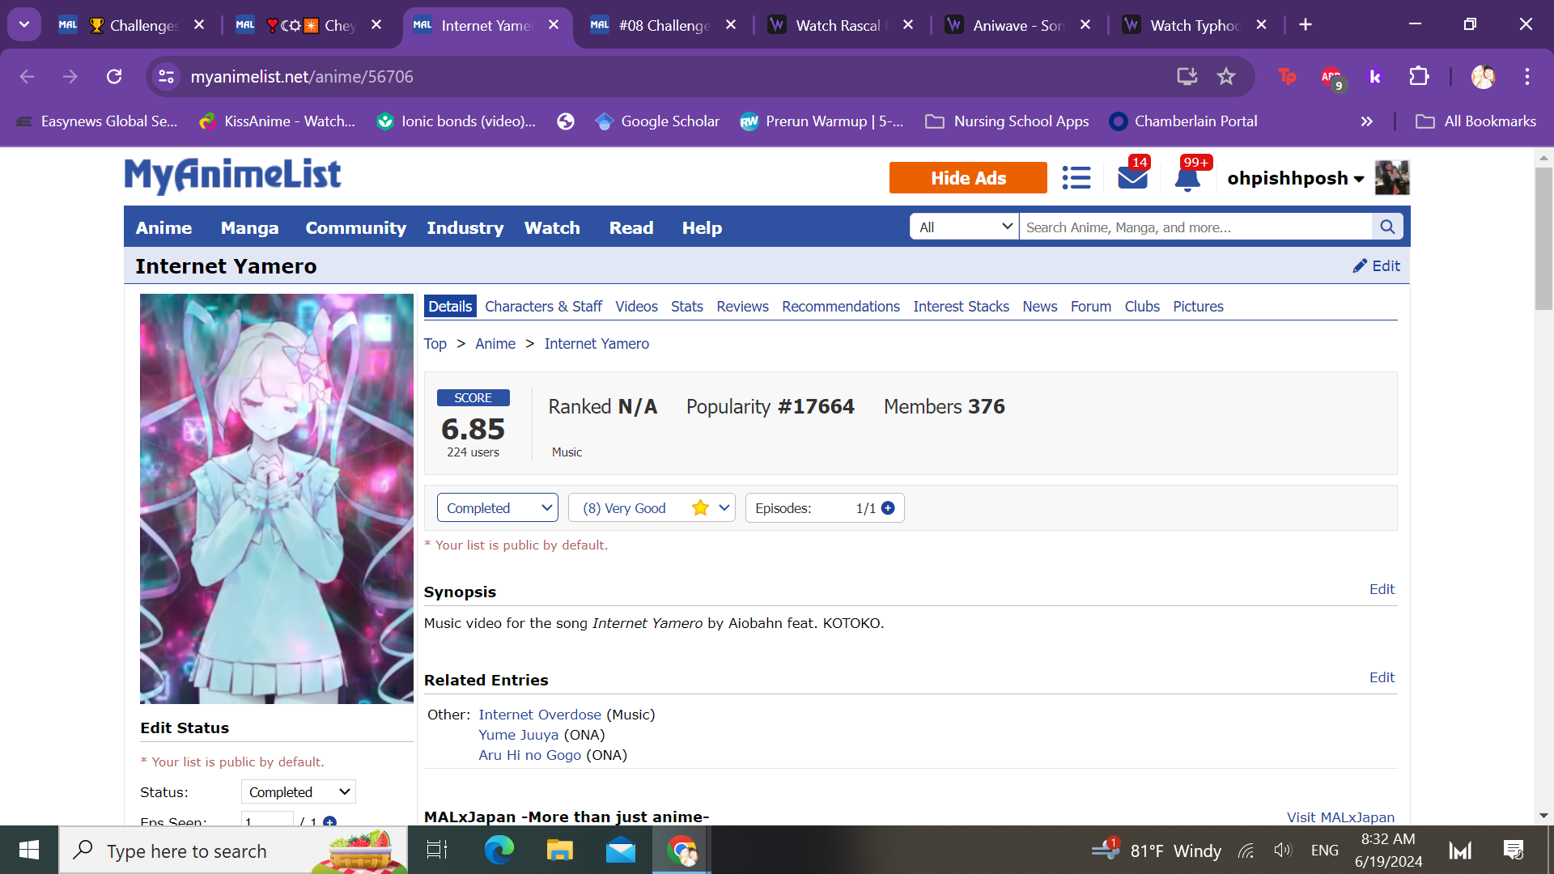Open Microsoft Edge from the taskbar
Viewport: 1554px width, 874px height.
click(x=499, y=850)
